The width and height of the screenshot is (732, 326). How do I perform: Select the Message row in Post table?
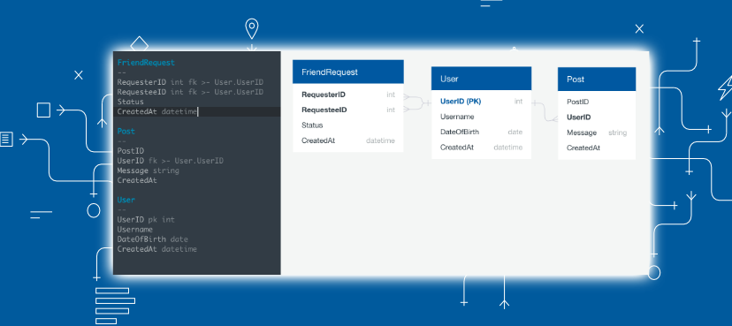597,133
